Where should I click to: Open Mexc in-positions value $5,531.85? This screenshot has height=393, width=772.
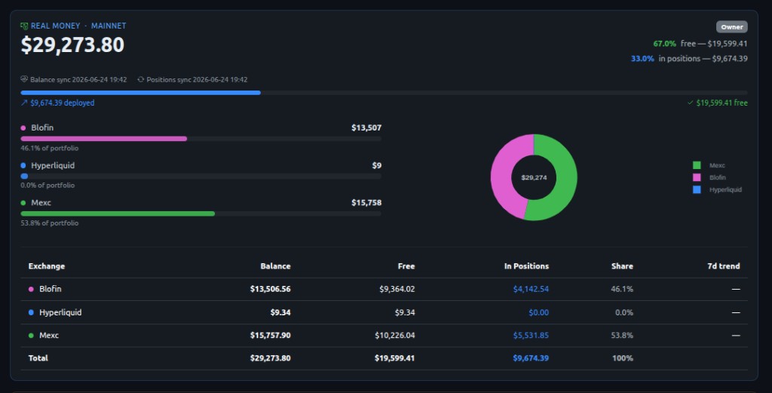531,336
